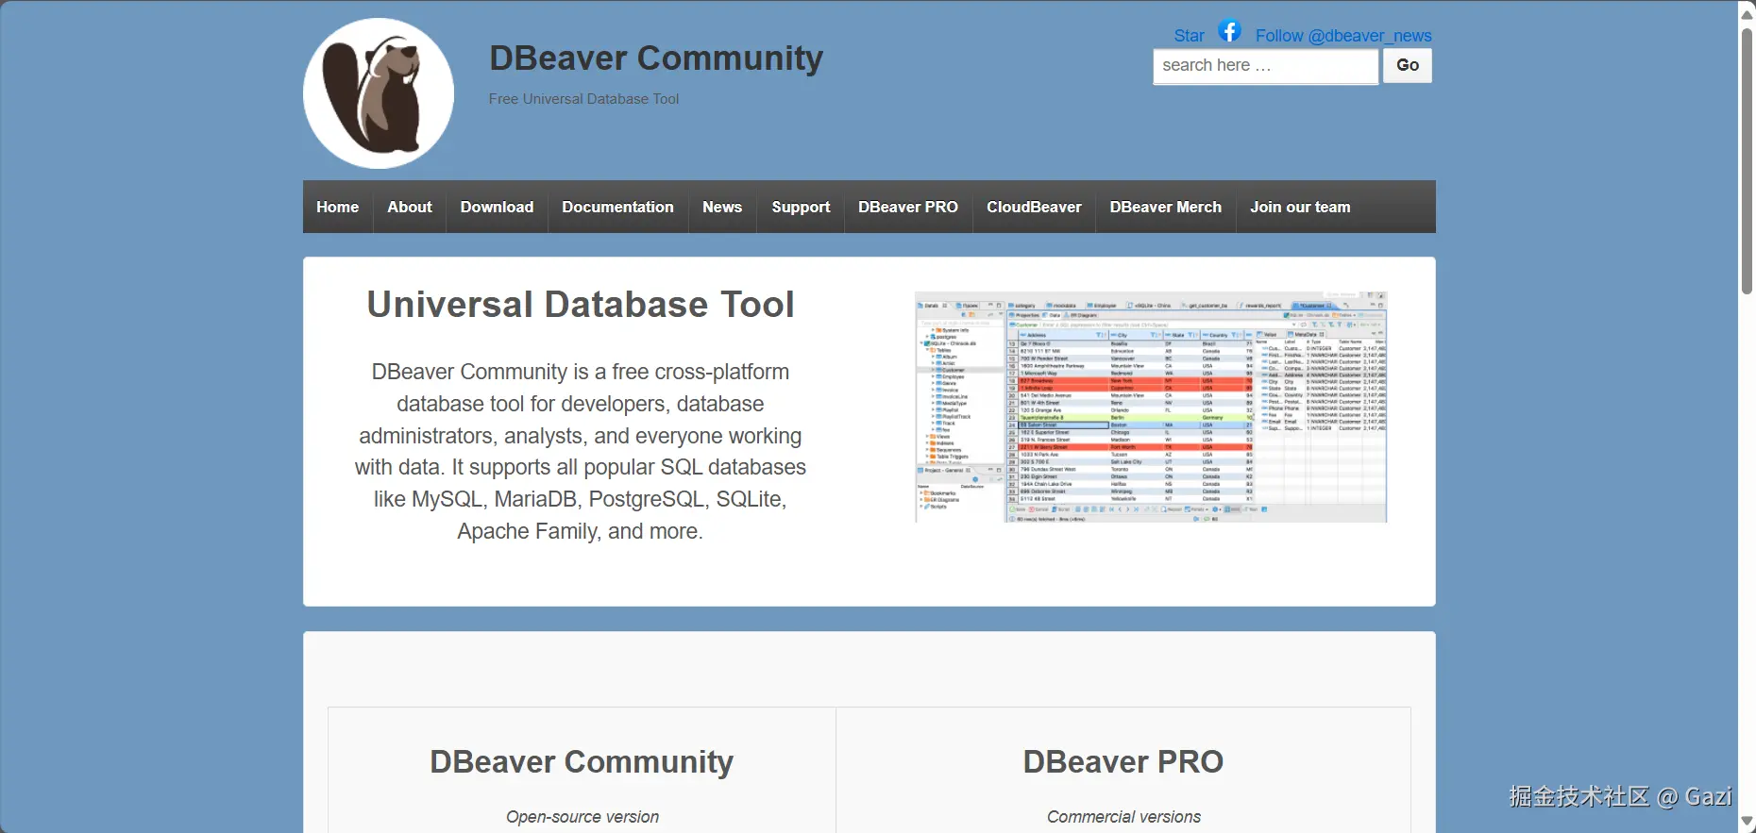Click the page vertical scrollbar thumb
This screenshot has height=833, width=1756.
click(1747, 160)
